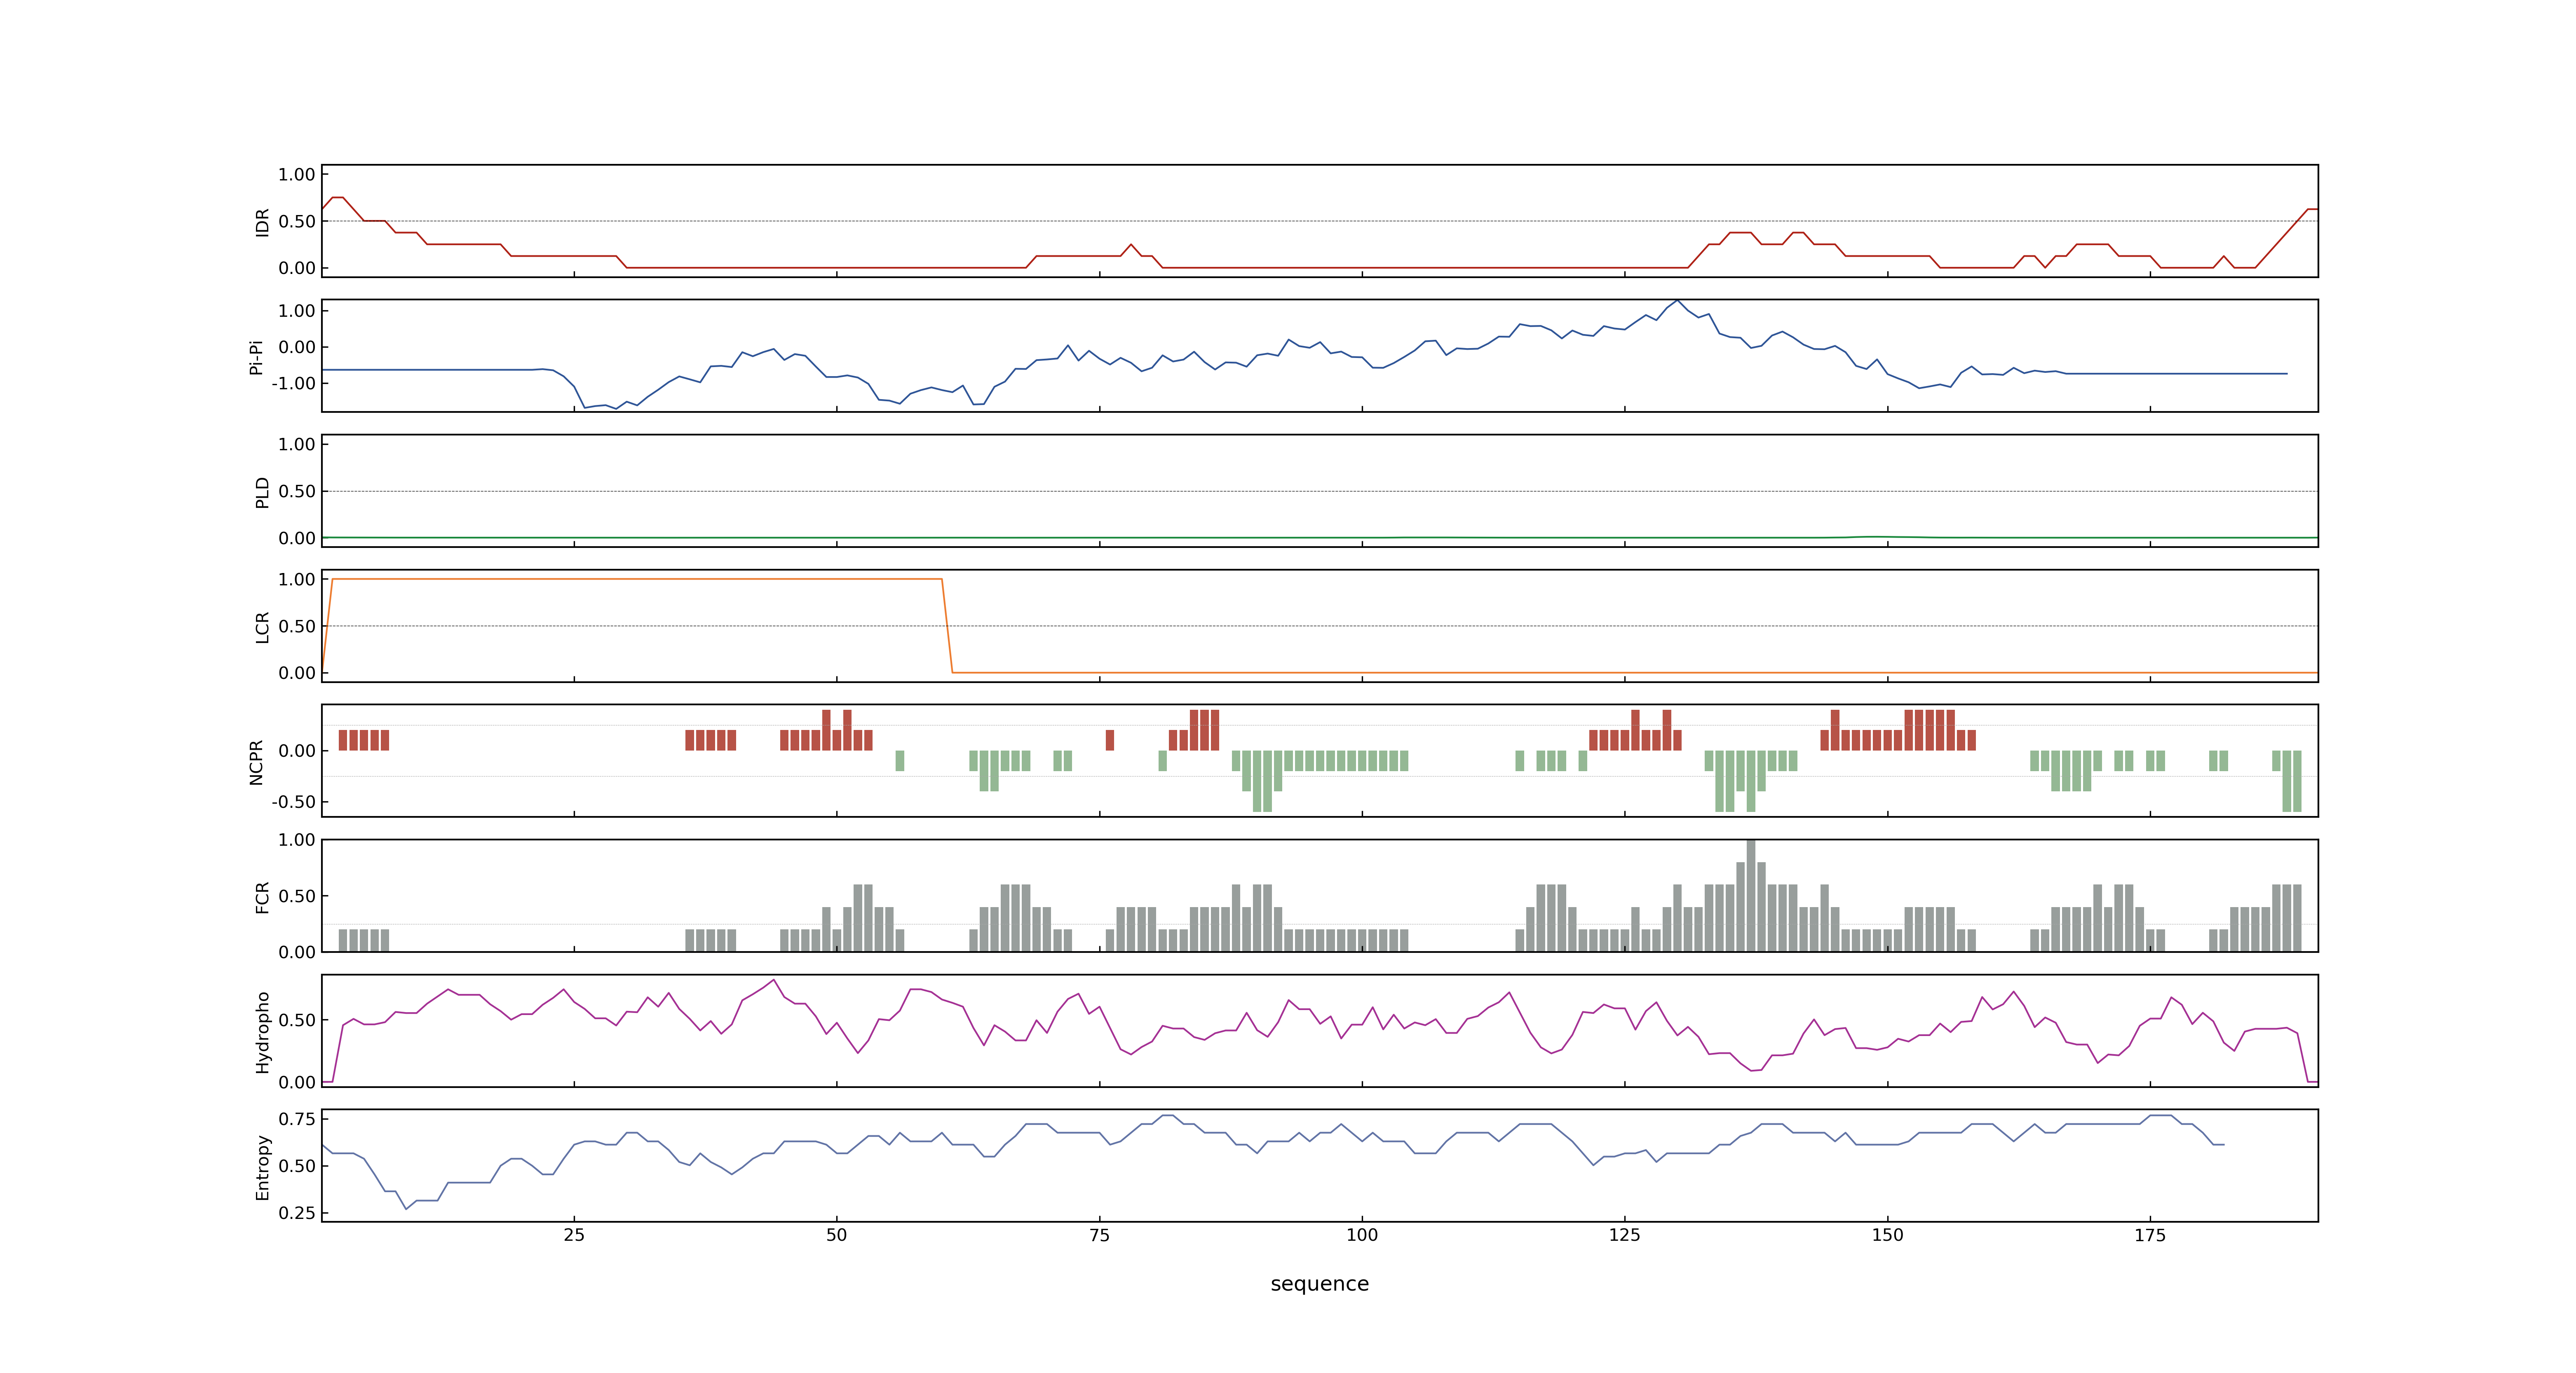Select the Entropy y-axis label
Viewport: 2576px width, 1373px height.
[x=262, y=1167]
